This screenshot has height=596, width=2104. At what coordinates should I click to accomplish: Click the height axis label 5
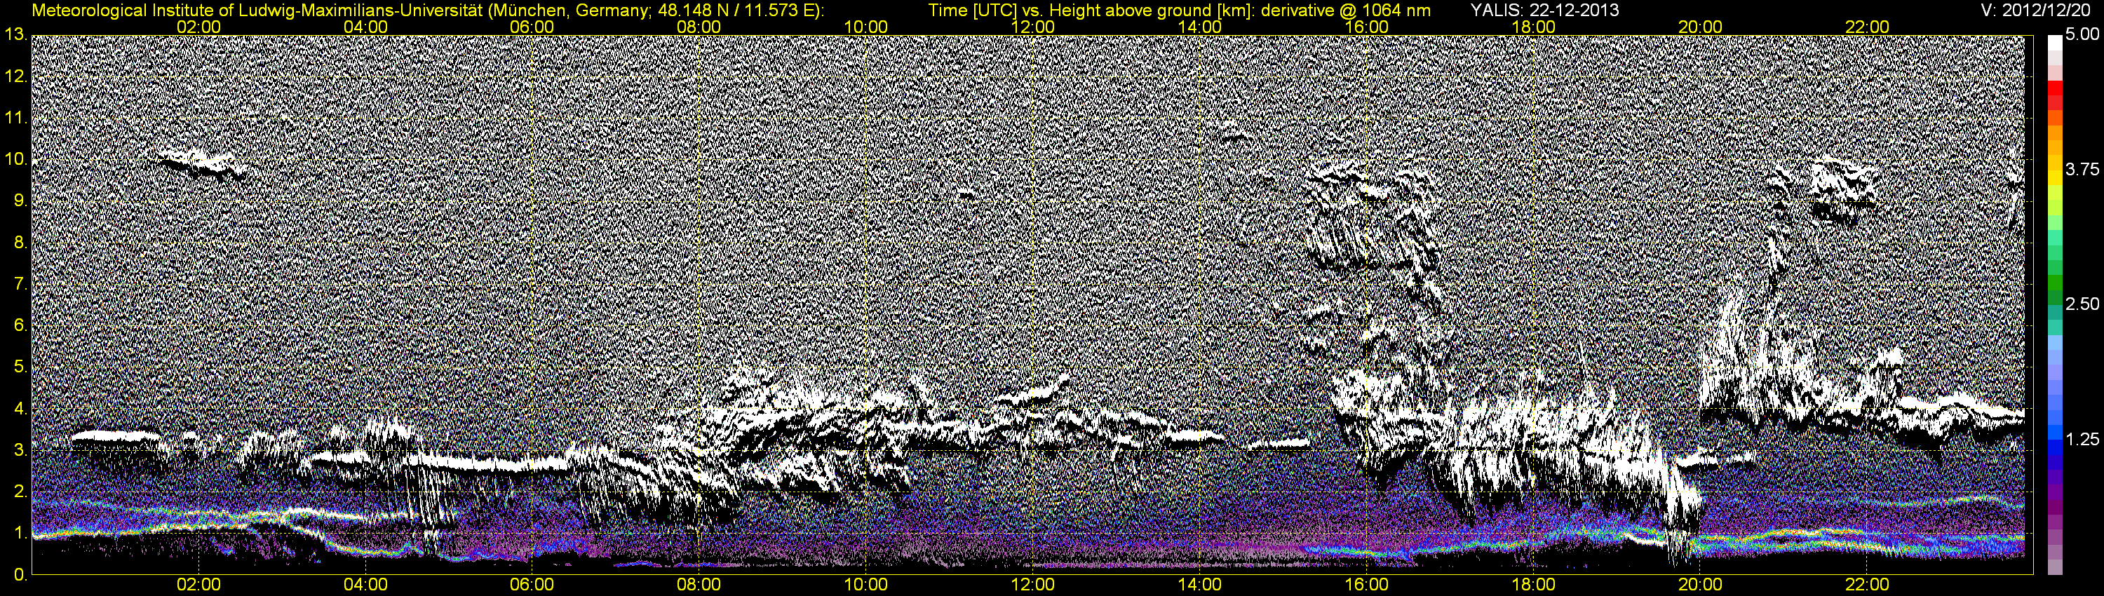pos(20,367)
